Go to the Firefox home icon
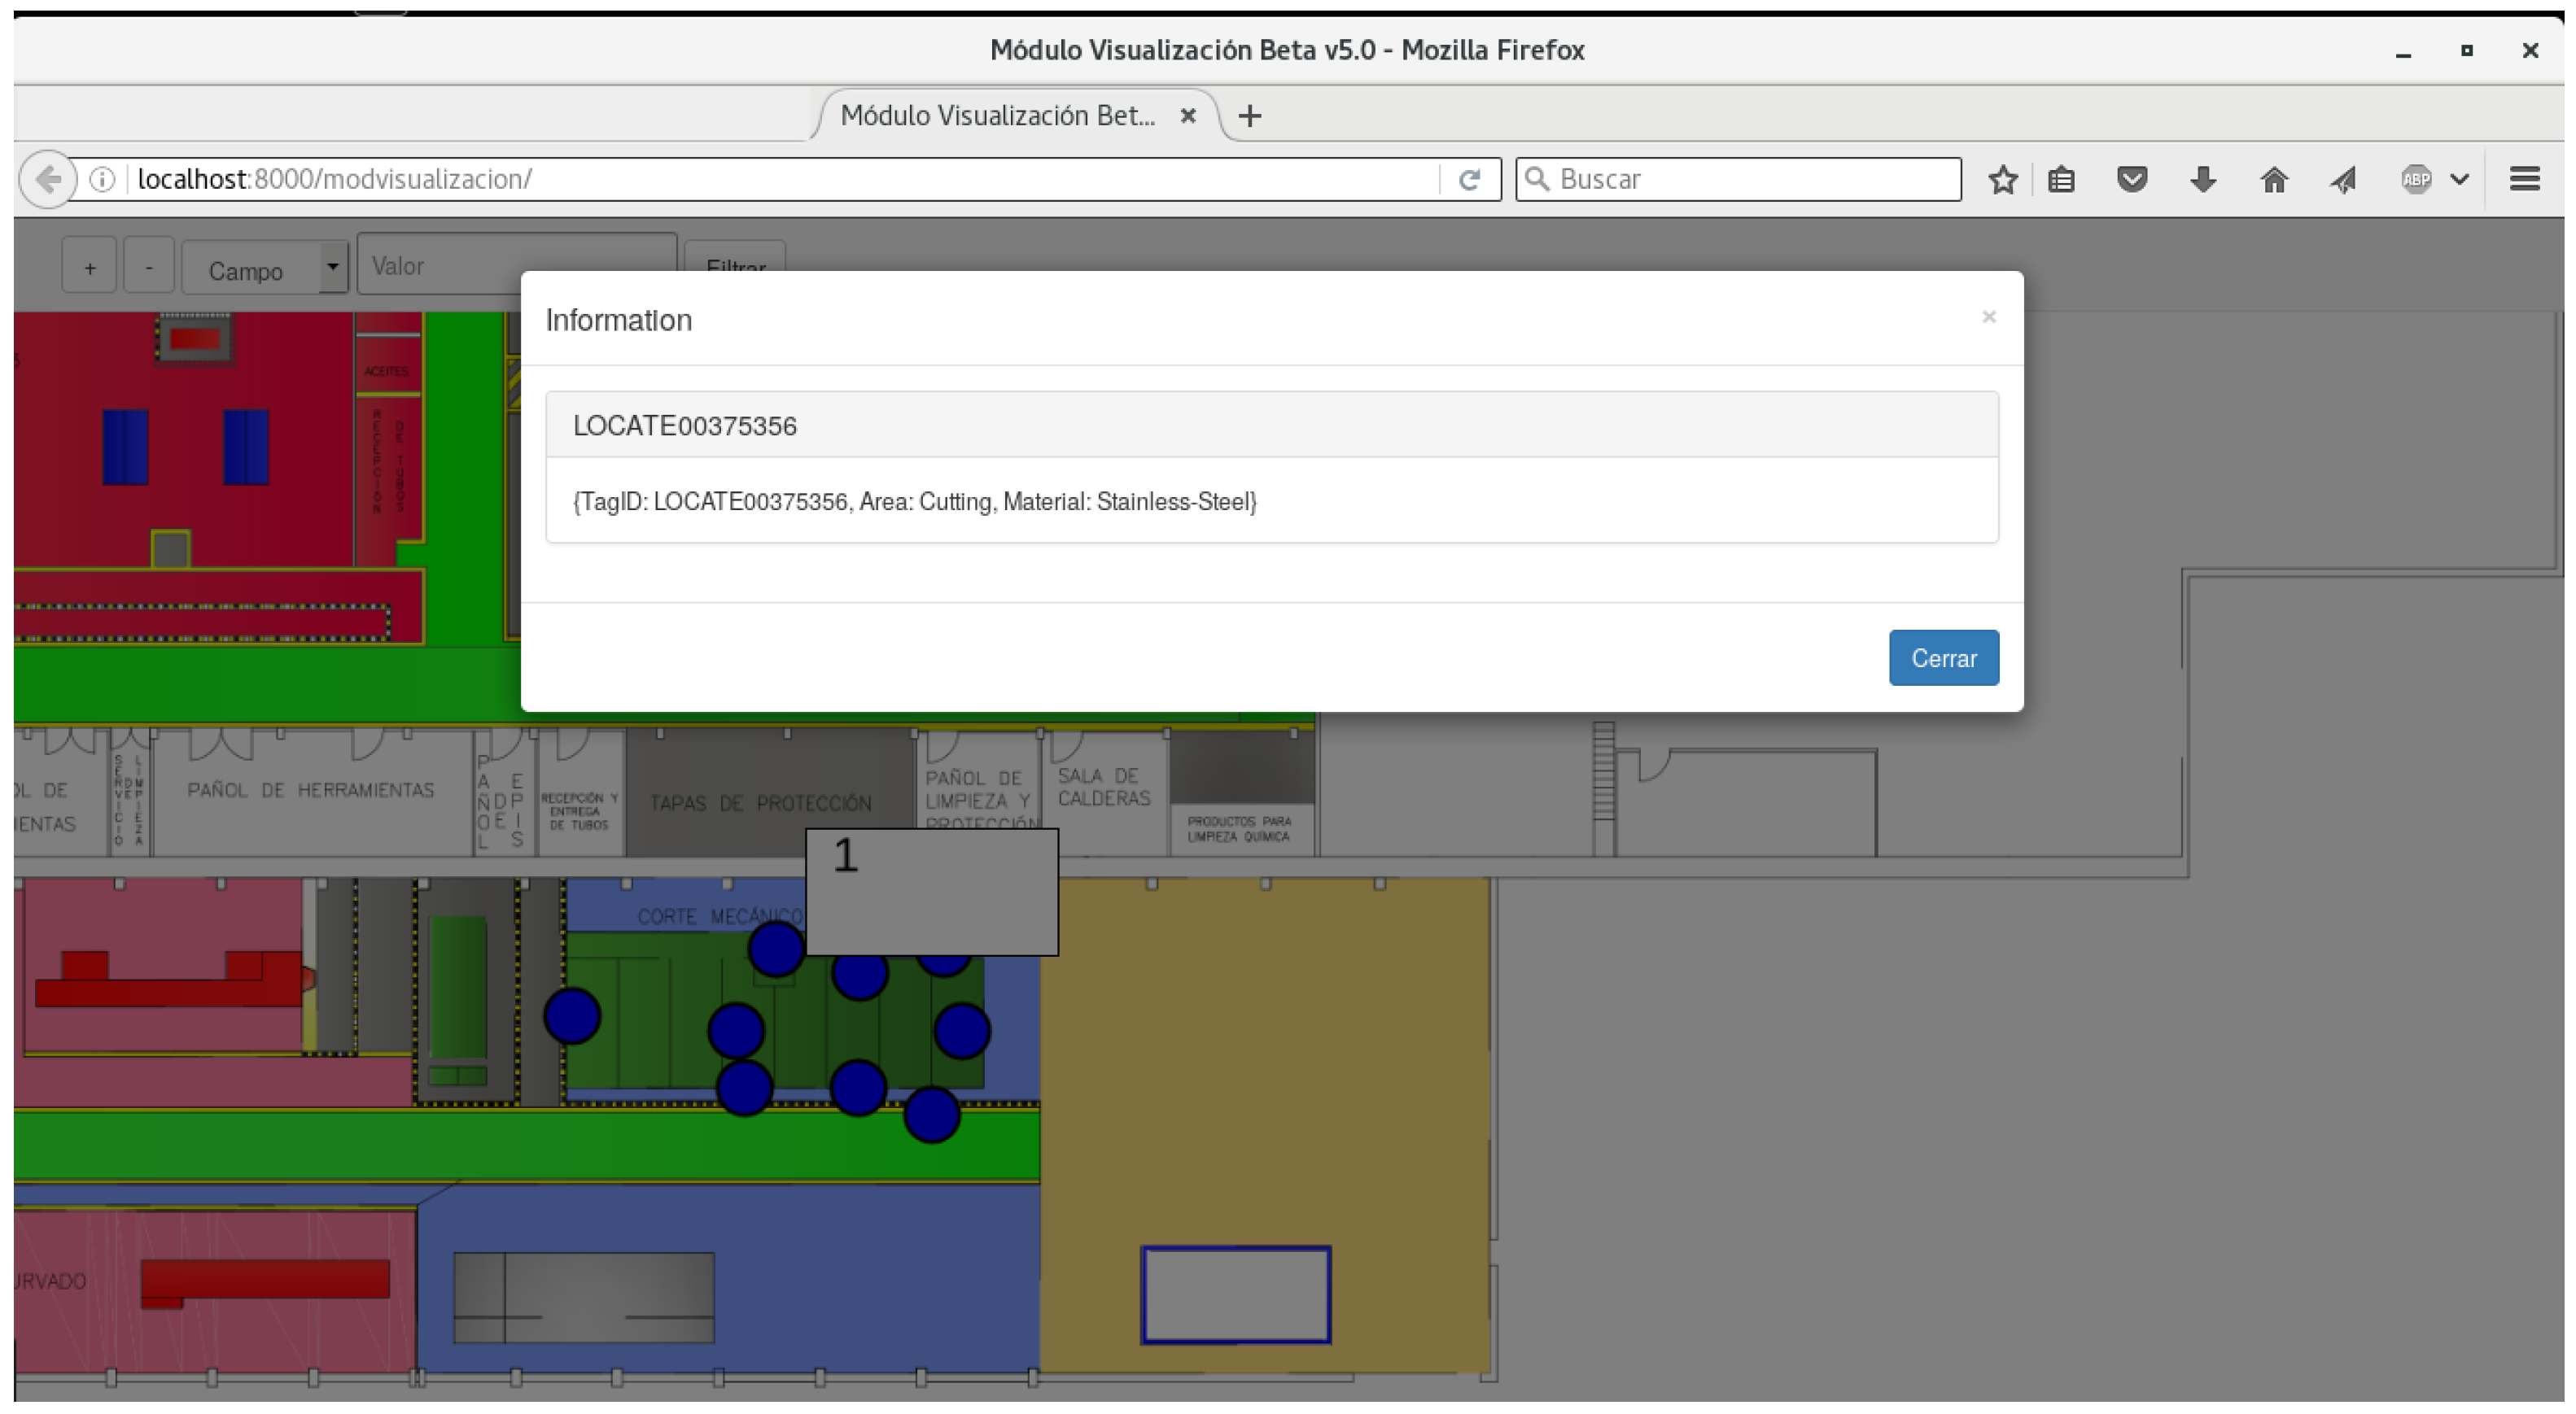 click(x=2274, y=180)
